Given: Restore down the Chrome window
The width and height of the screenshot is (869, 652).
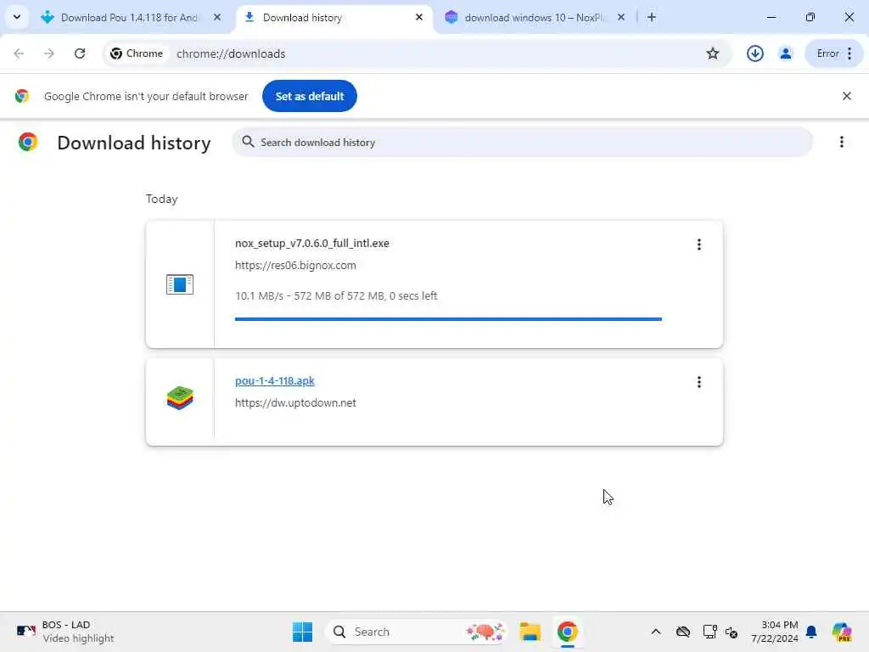Looking at the screenshot, I should pyautogui.click(x=810, y=18).
